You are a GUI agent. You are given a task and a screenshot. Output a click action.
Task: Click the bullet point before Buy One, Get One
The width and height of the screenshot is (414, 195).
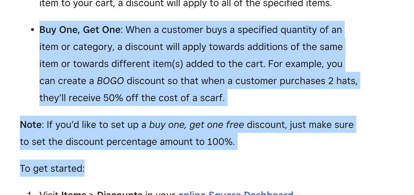32,30
